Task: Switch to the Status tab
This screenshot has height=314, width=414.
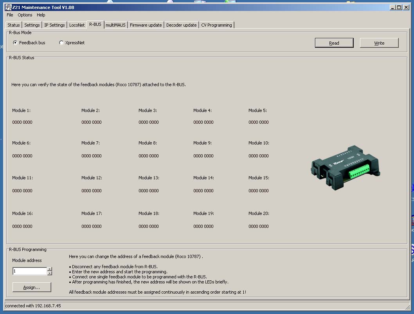Action: (13, 25)
